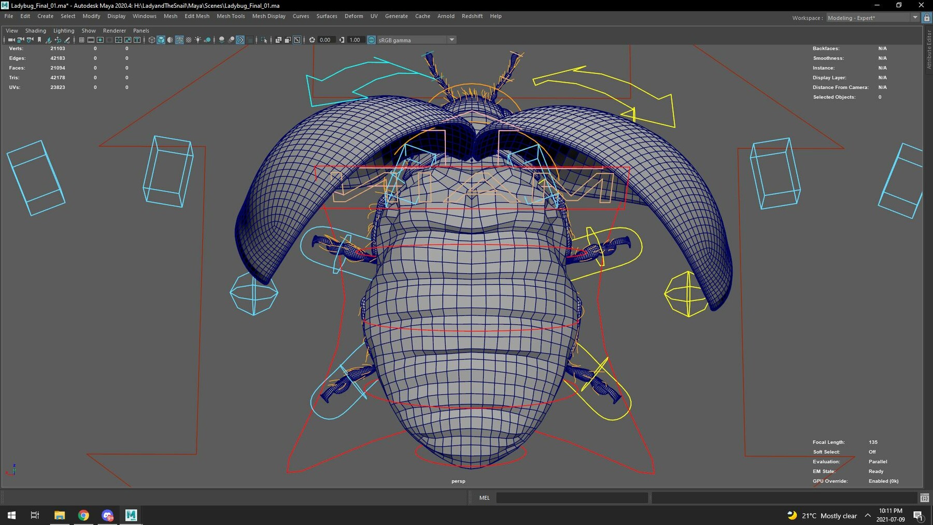Toggle shadows display in the viewport
The width and height of the screenshot is (933, 525).
pyautogui.click(x=208, y=40)
